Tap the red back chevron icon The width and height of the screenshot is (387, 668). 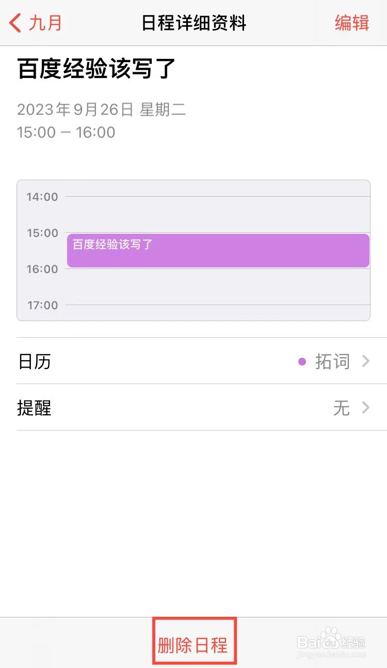pyautogui.click(x=15, y=23)
